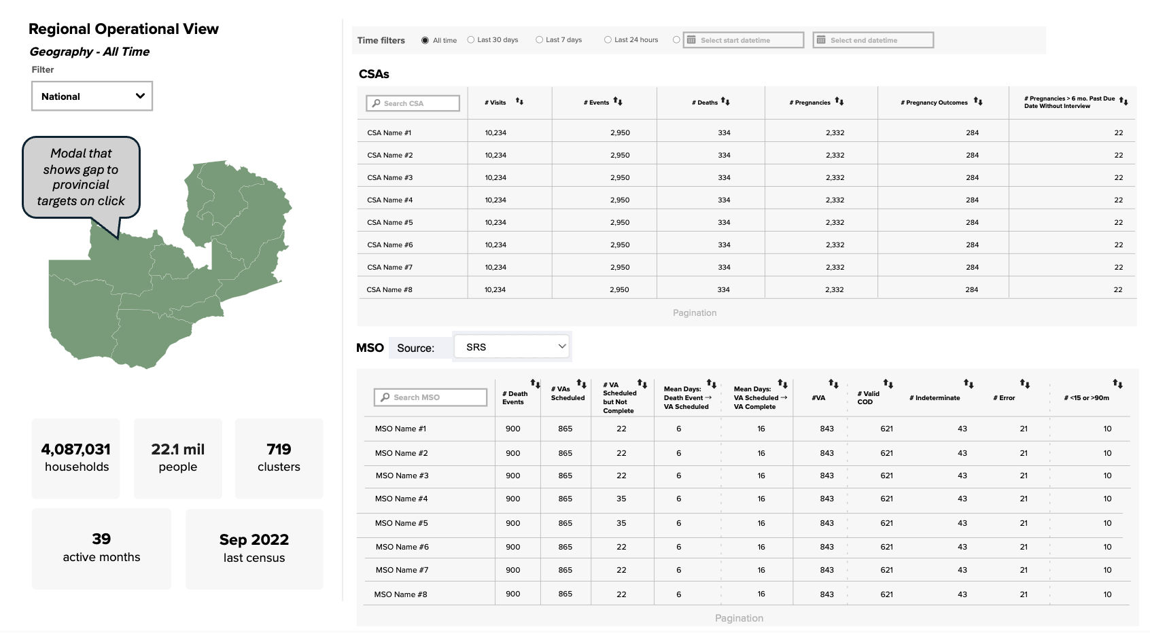Sort MSO table by # Valid COD
This screenshot has height=644, width=1150.
point(888,384)
